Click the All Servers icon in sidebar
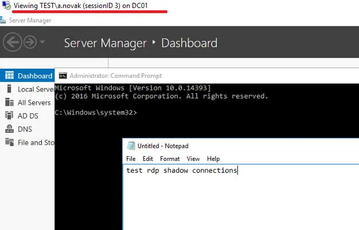 [x=9, y=102]
